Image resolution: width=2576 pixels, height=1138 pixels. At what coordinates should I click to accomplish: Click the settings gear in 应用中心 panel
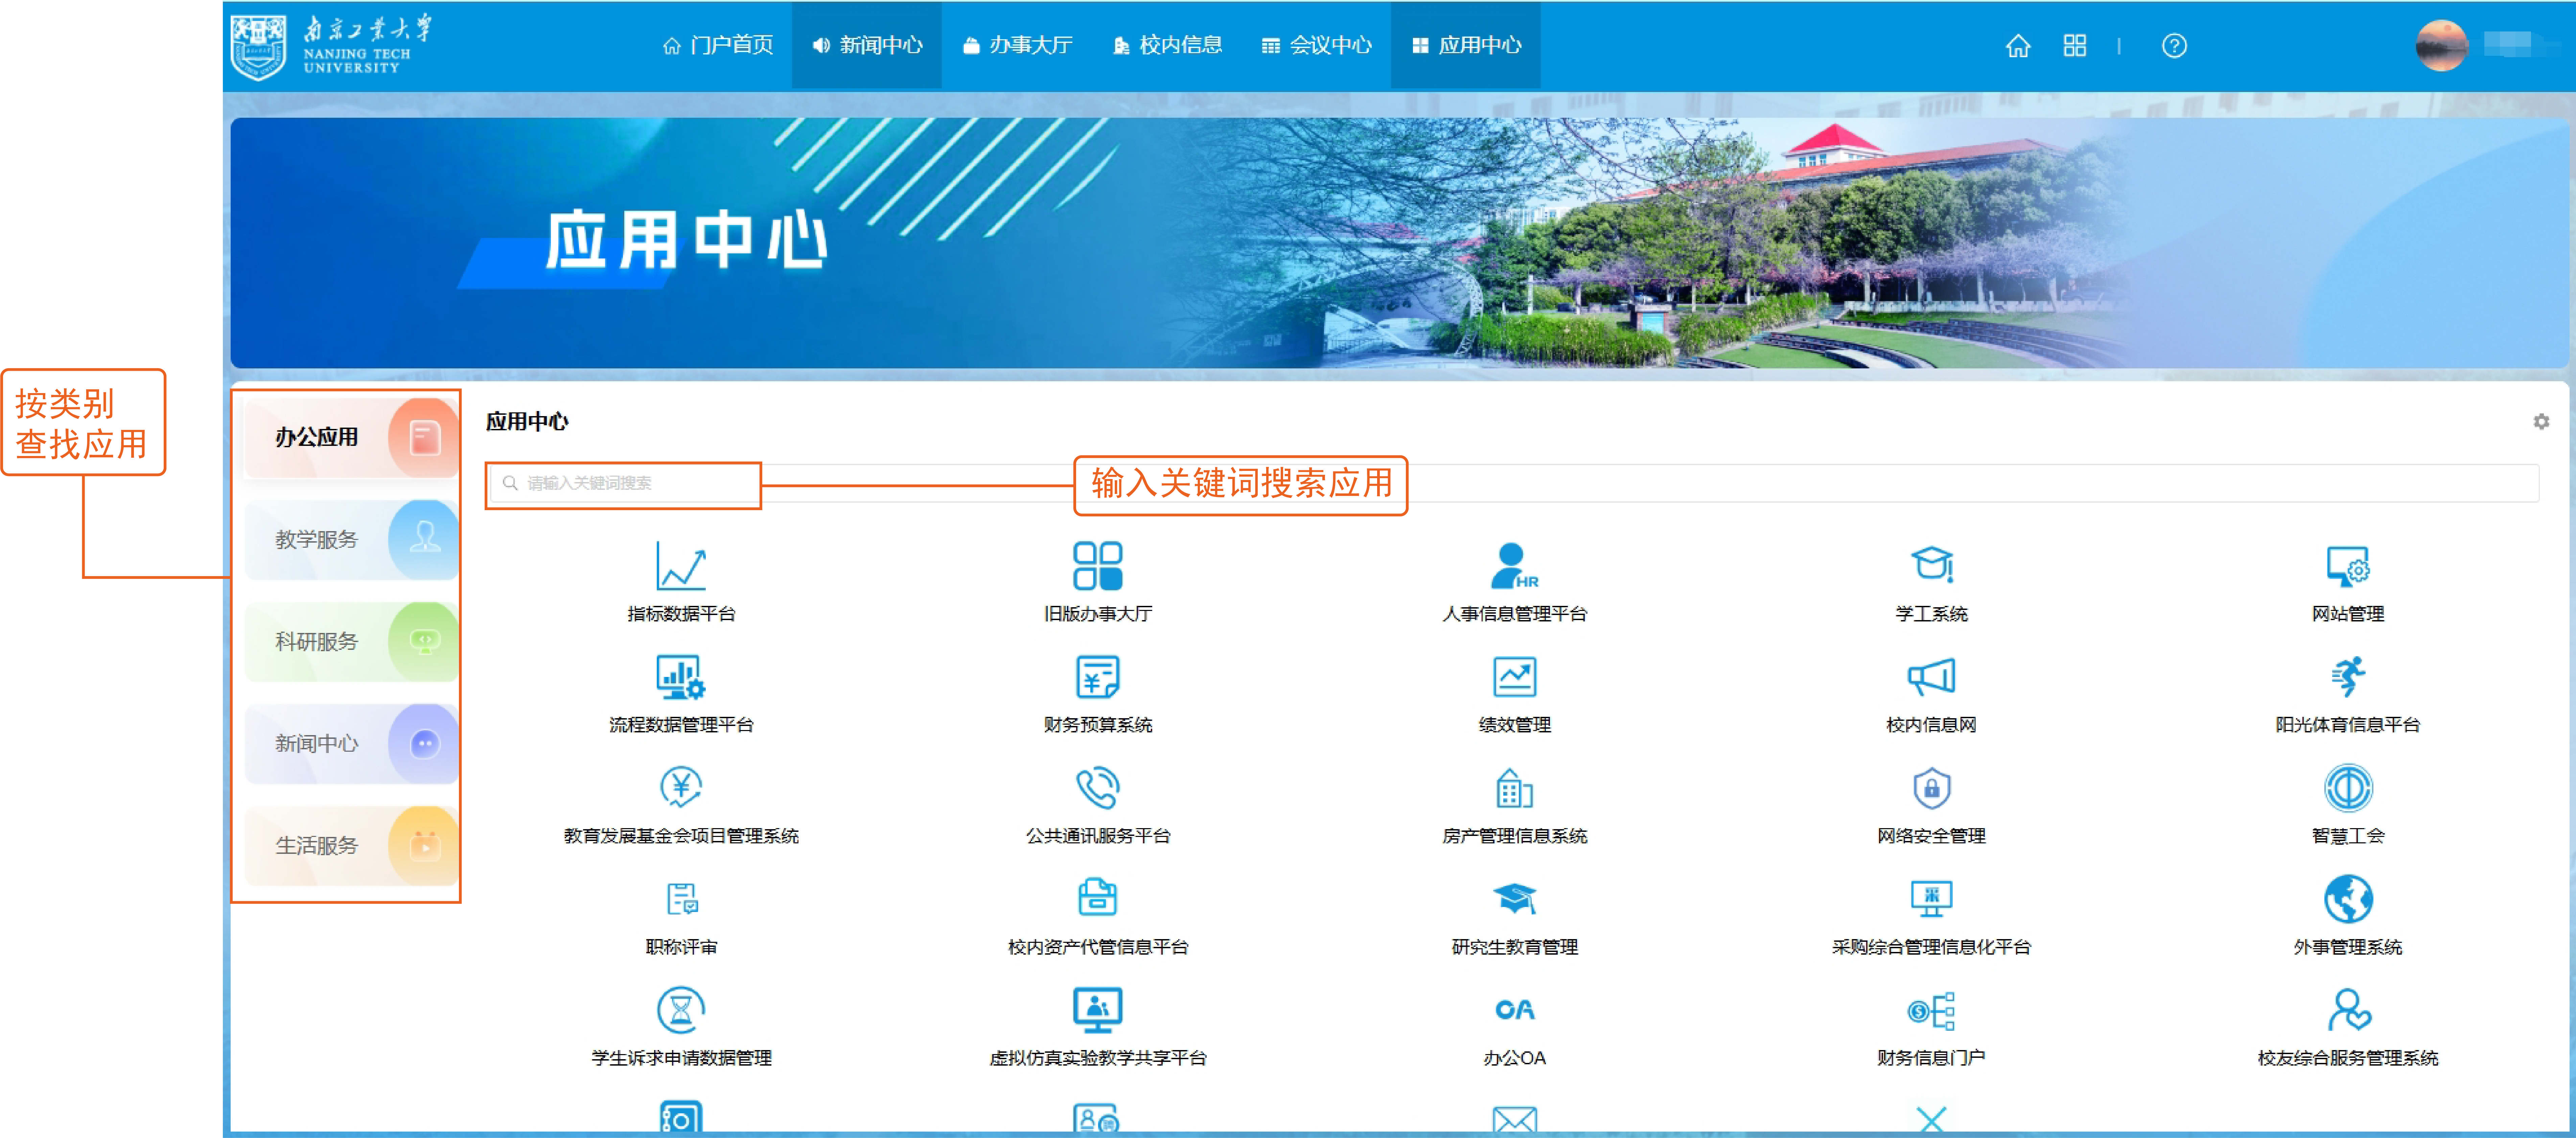pos(2540,422)
